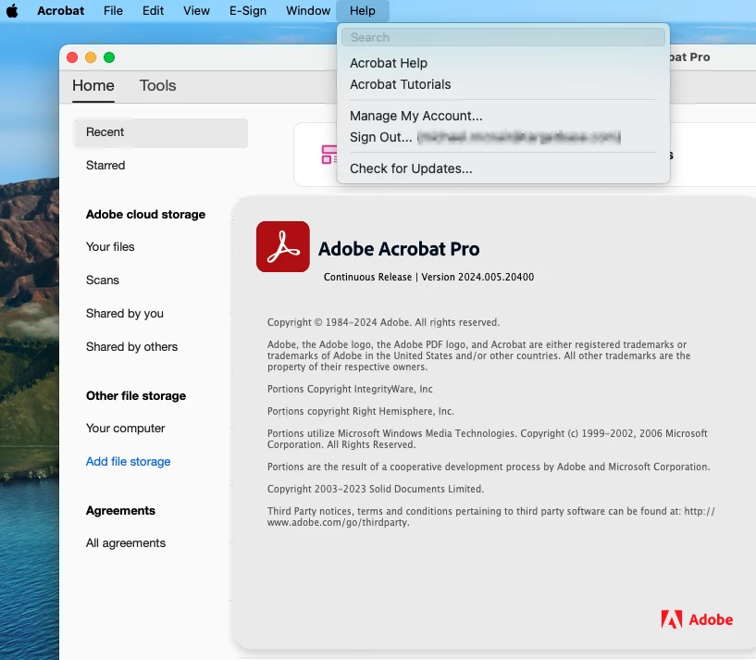Click Copyright 2003-2023 Solid Documents Limited line
The height and width of the screenshot is (660, 756).
pyautogui.click(x=375, y=489)
